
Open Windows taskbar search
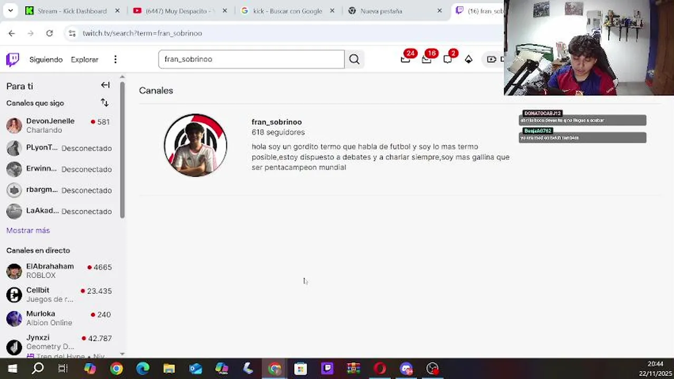point(37,368)
